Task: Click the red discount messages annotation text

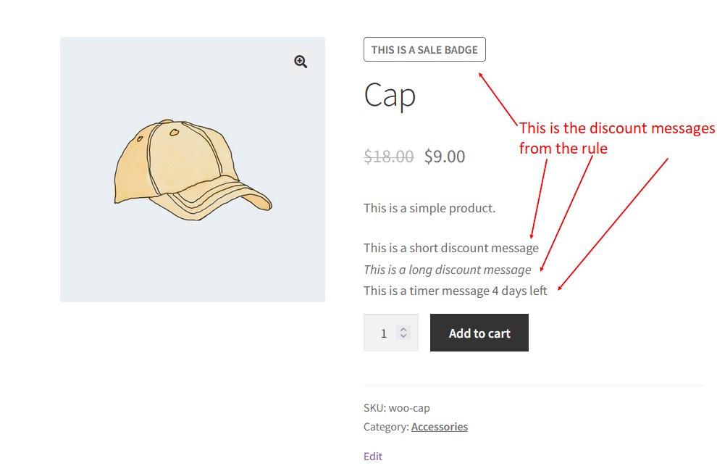Action: [617, 138]
